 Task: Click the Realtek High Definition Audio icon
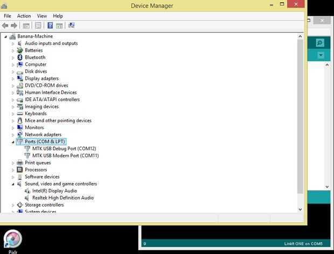click(x=27, y=198)
